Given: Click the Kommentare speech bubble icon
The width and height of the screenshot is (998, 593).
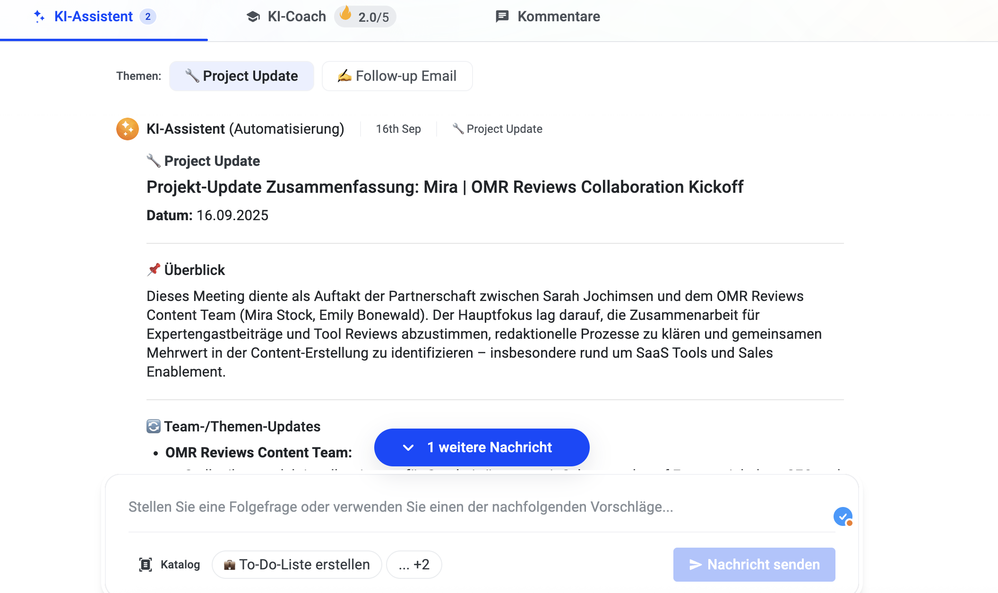Looking at the screenshot, I should pyautogui.click(x=502, y=17).
